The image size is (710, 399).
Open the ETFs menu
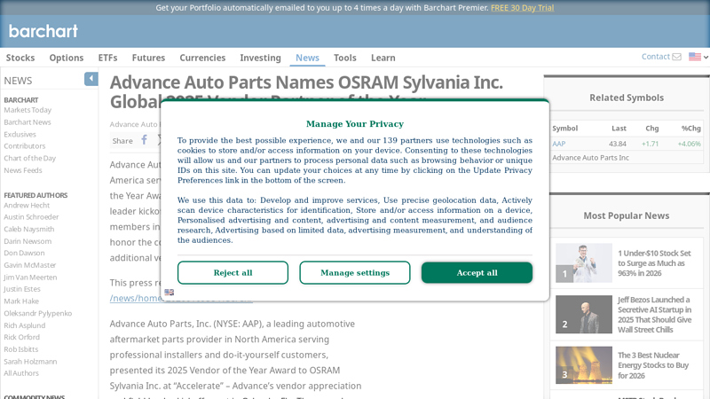tap(107, 58)
